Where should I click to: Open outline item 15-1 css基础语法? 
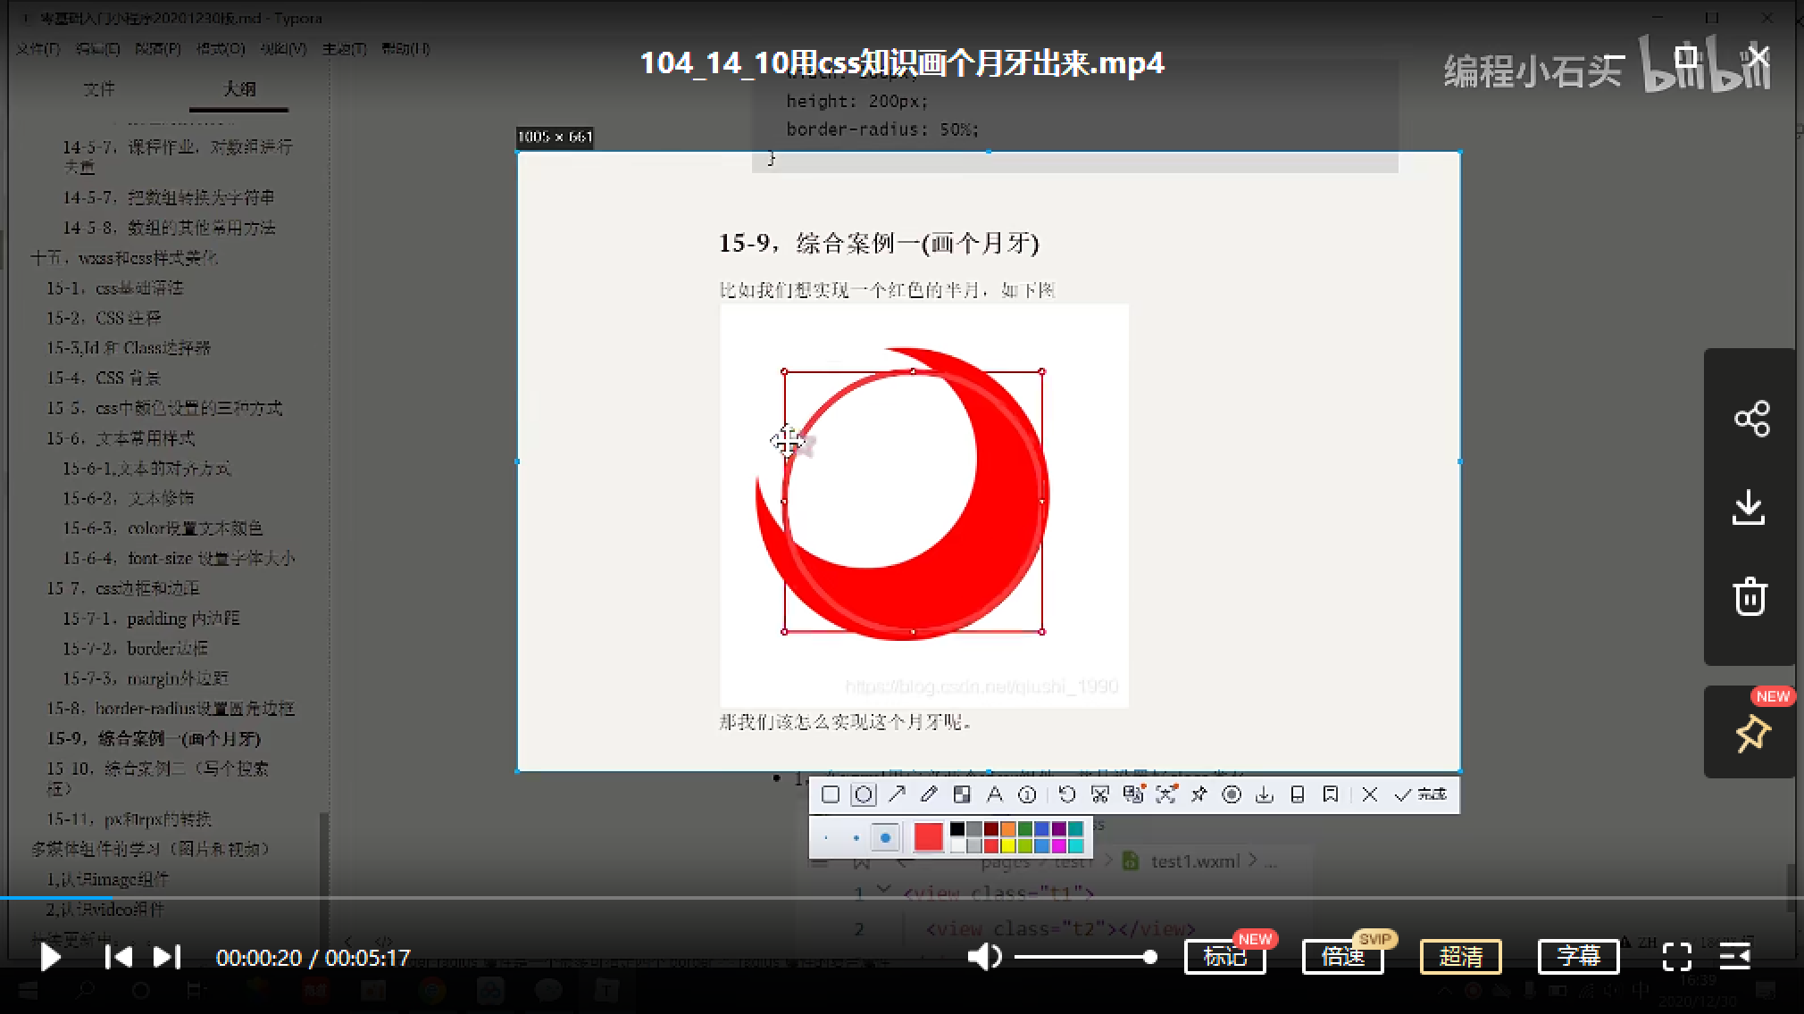pyautogui.click(x=114, y=287)
